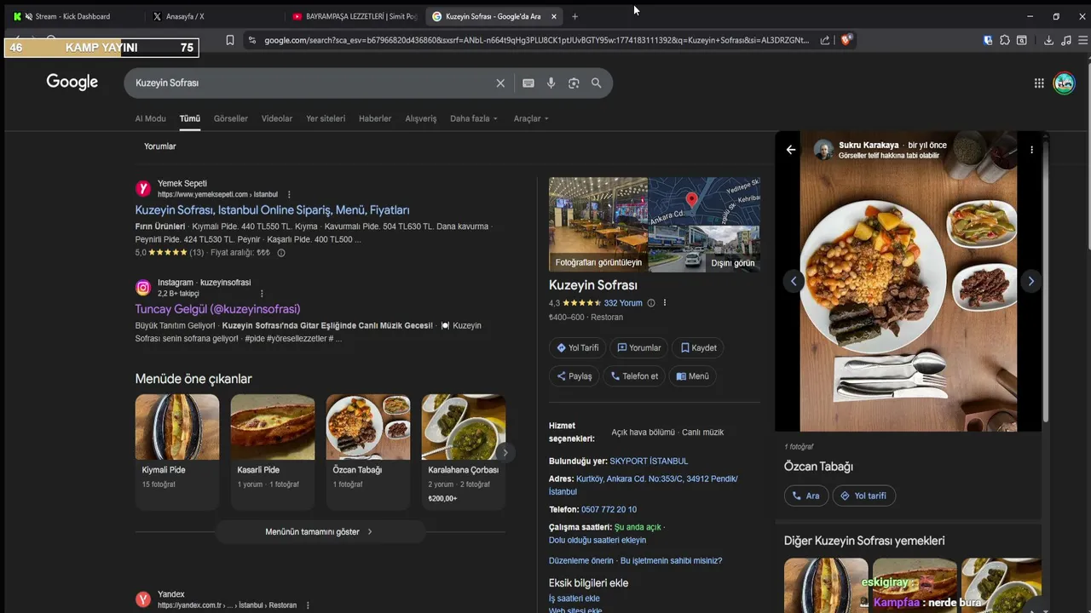Open the Google apps grid

point(1039,83)
